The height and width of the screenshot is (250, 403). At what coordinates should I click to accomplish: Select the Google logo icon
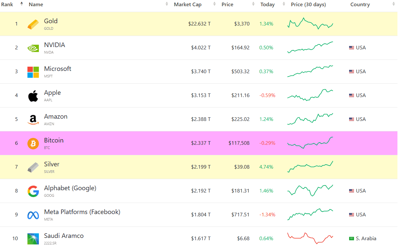[33, 191]
